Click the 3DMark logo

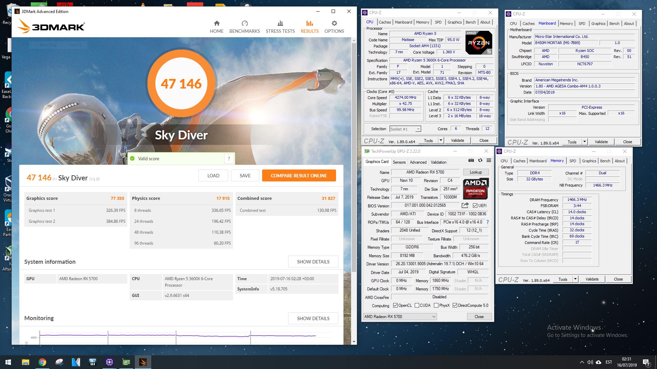tap(51, 26)
